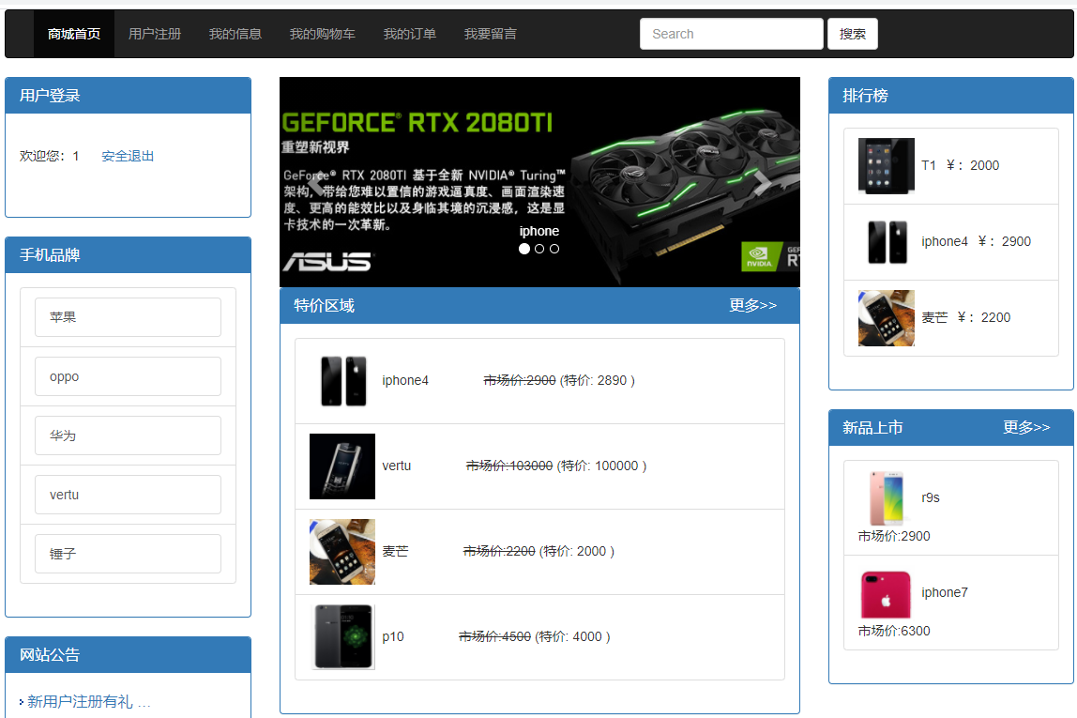
Task: Open 我要留言 nav item
Action: point(490,34)
